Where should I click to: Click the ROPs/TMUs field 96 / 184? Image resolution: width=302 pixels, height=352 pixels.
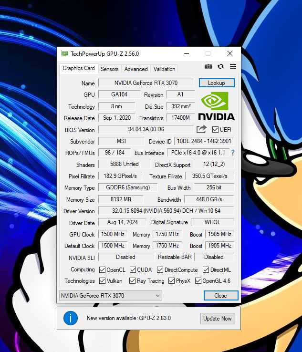[x=115, y=153]
